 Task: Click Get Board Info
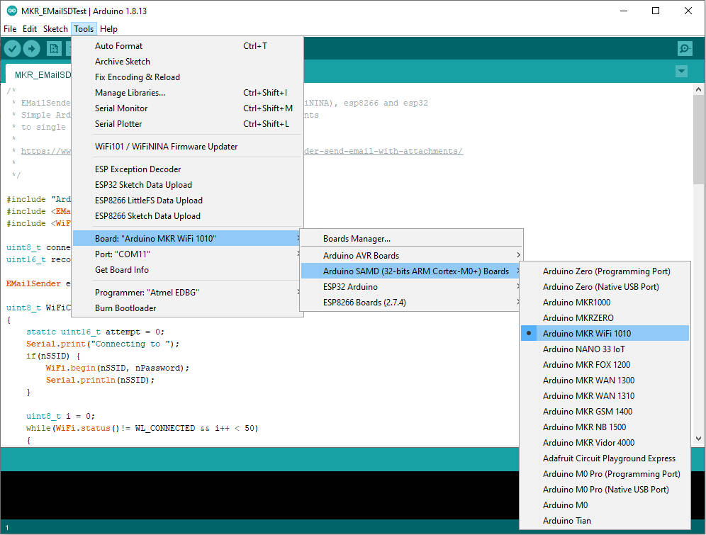pos(187,270)
